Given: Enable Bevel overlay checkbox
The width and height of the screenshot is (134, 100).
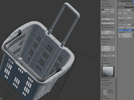Looking at the screenshot, I should (109, 92).
